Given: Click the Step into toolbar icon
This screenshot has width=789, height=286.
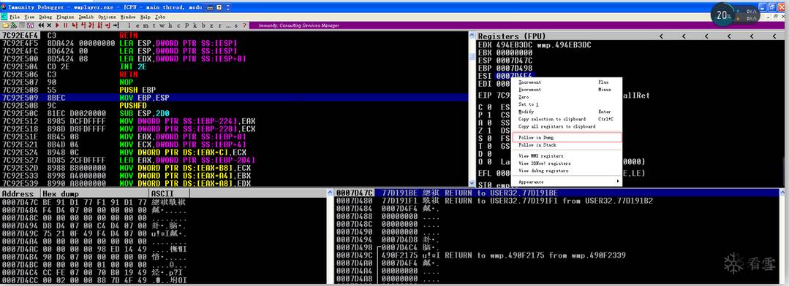Looking at the screenshot, I should click(75, 26).
